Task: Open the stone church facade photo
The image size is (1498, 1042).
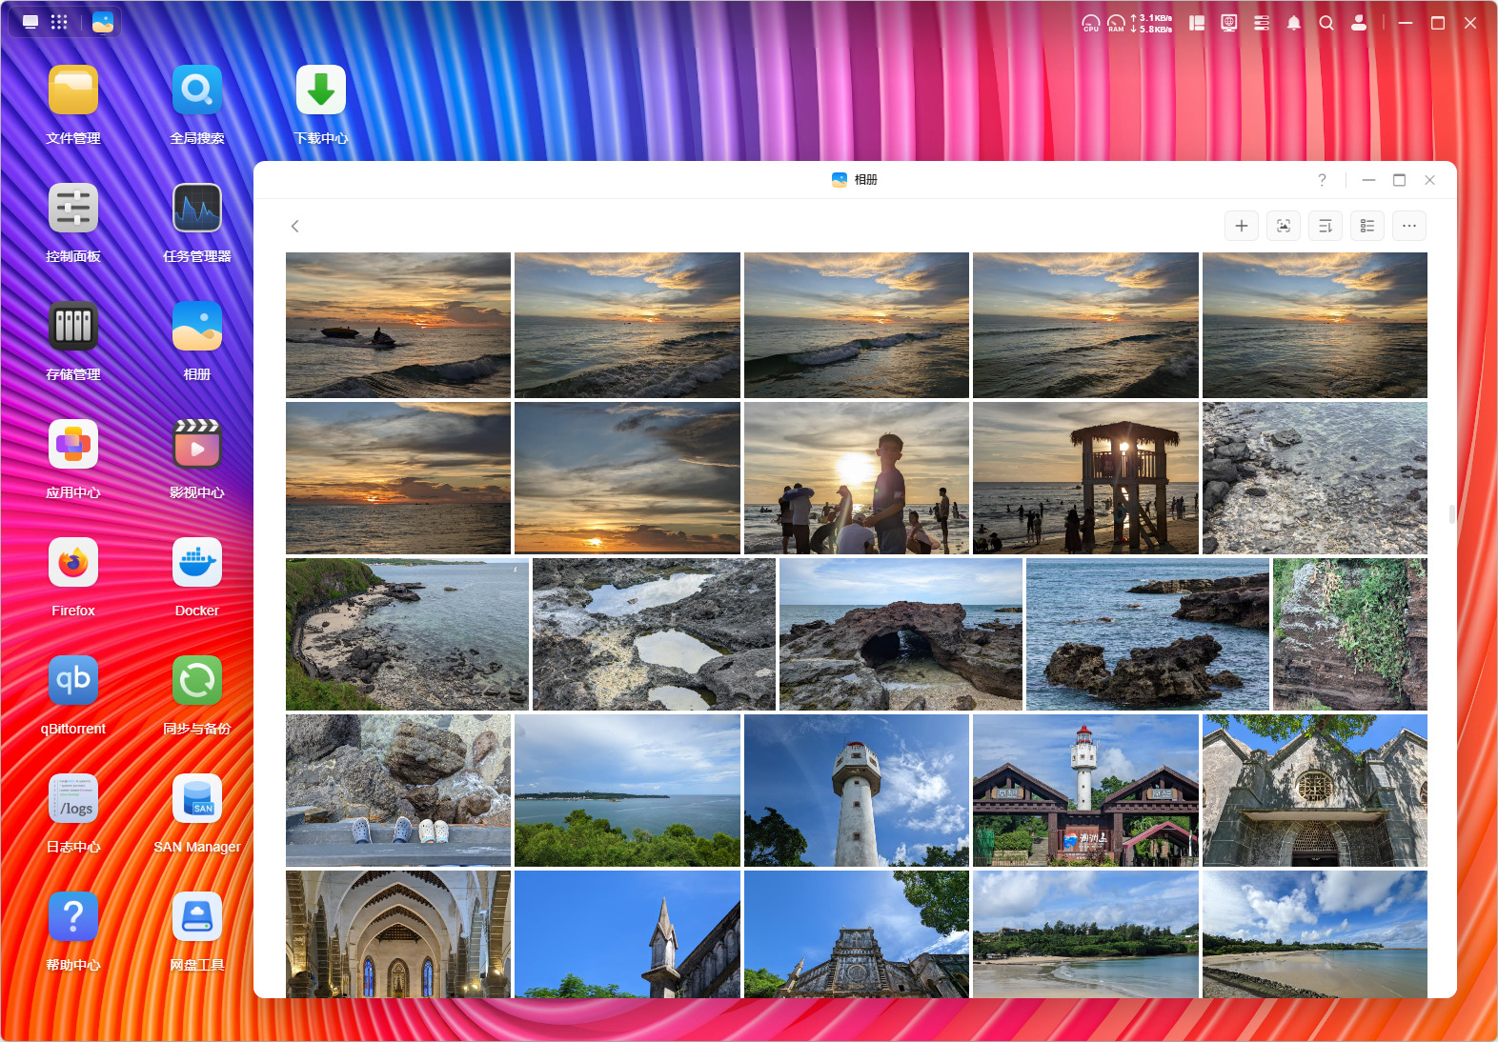Action: [1315, 791]
